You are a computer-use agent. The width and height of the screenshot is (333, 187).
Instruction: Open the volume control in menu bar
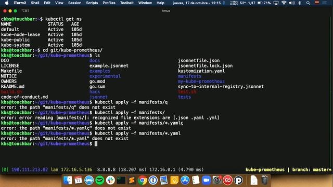[x=292, y=3]
